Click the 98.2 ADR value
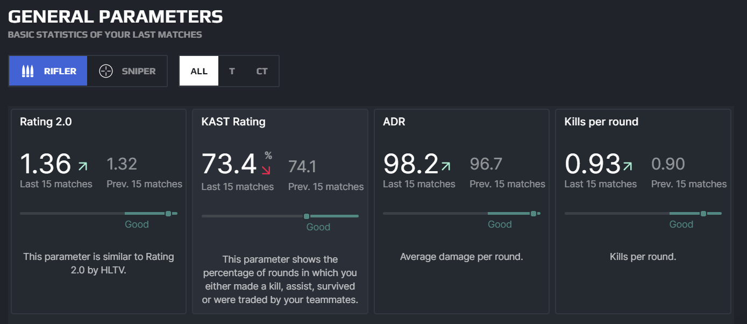Viewport: 747px width, 324px height. [x=411, y=164]
